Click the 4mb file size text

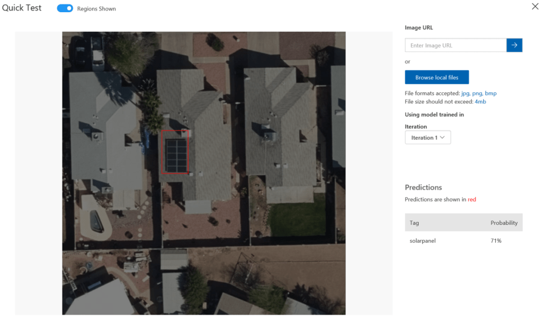pos(480,102)
